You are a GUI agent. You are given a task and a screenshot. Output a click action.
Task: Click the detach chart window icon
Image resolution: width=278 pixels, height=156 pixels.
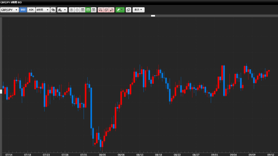(129, 10)
